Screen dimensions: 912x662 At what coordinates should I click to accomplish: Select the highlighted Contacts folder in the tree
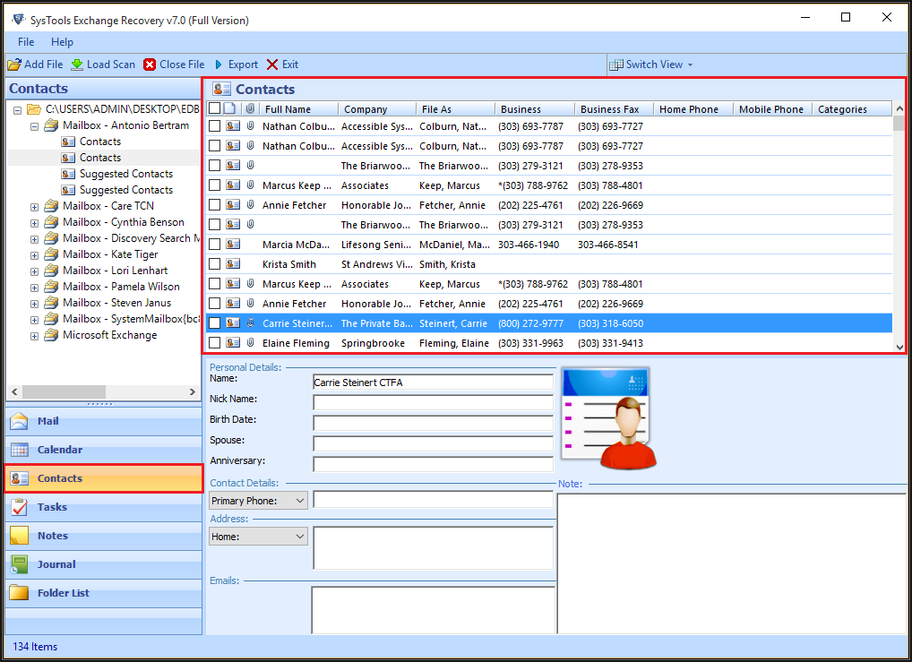[100, 158]
